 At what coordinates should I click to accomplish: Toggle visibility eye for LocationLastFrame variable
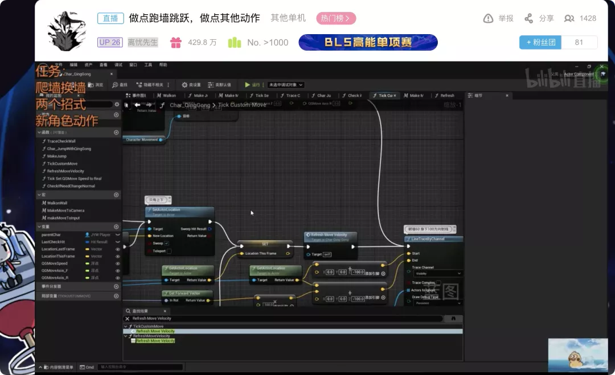(117, 249)
